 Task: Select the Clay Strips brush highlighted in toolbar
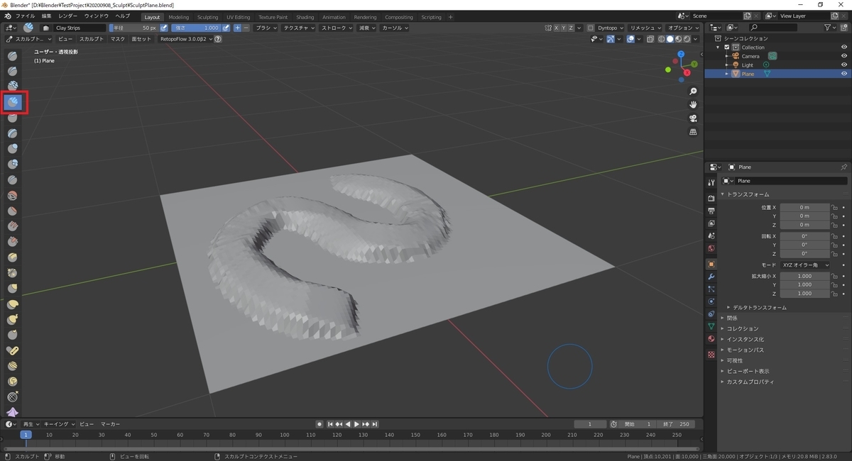(13, 103)
